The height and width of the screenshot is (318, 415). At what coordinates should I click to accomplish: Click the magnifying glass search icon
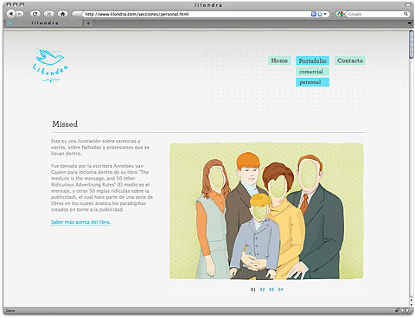405,14
